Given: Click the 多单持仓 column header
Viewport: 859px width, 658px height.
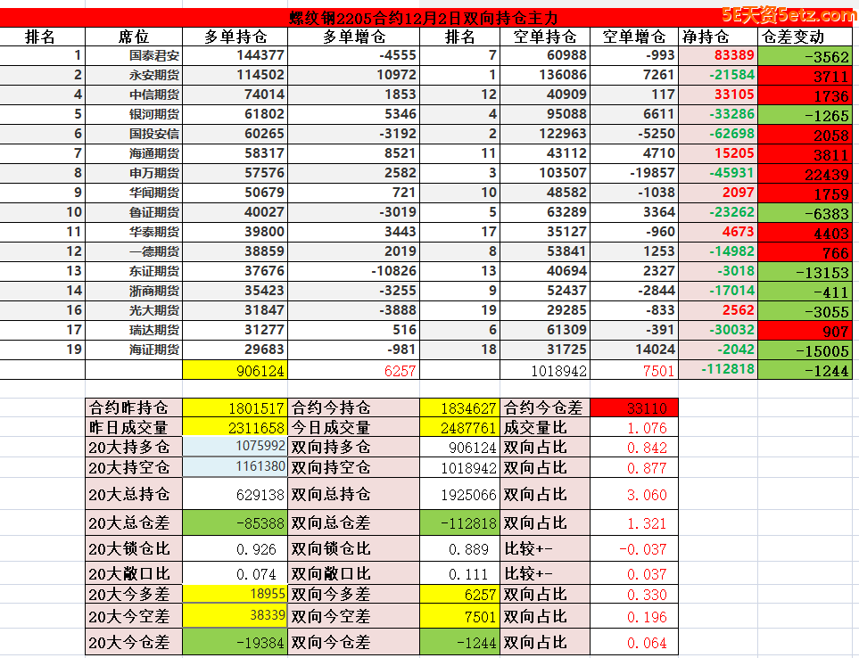Looking at the screenshot, I should [x=235, y=37].
